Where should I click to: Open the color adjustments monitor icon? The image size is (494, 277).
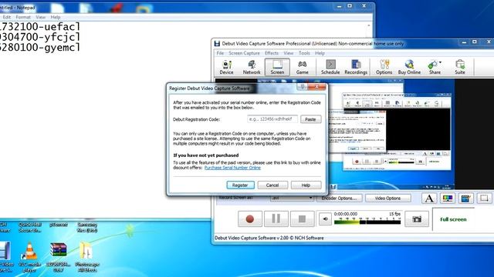pyautogui.click(x=448, y=199)
